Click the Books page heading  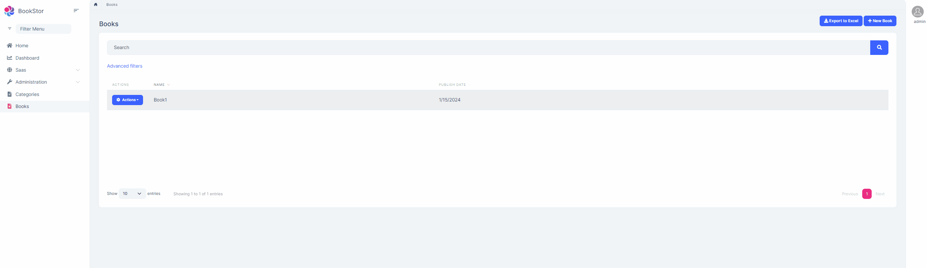pyautogui.click(x=109, y=24)
